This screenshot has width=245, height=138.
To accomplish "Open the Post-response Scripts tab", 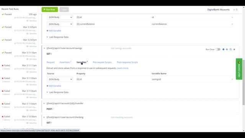I will [x=127, y=62].
